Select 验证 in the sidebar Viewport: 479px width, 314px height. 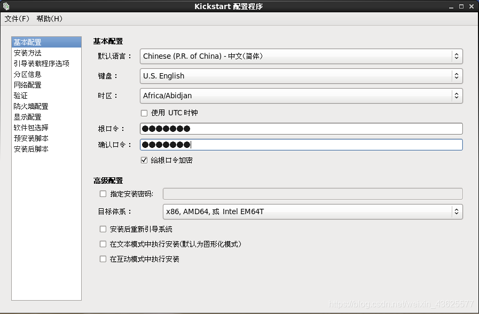coord(46,96)
